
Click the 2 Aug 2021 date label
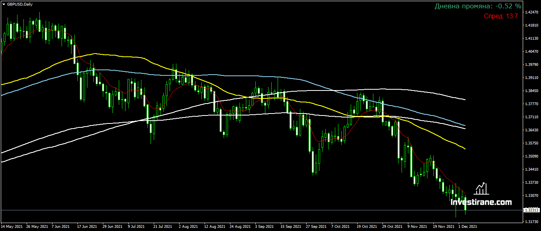[x=188, y=227]
